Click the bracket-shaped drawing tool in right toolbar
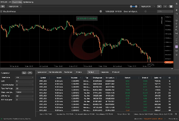This screenshot has width=179, height=121. click(x=177, y=33)
